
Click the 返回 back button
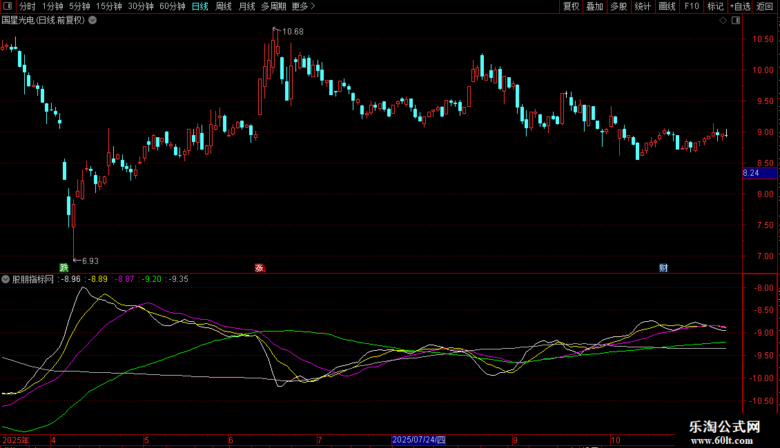click(765, 7)
